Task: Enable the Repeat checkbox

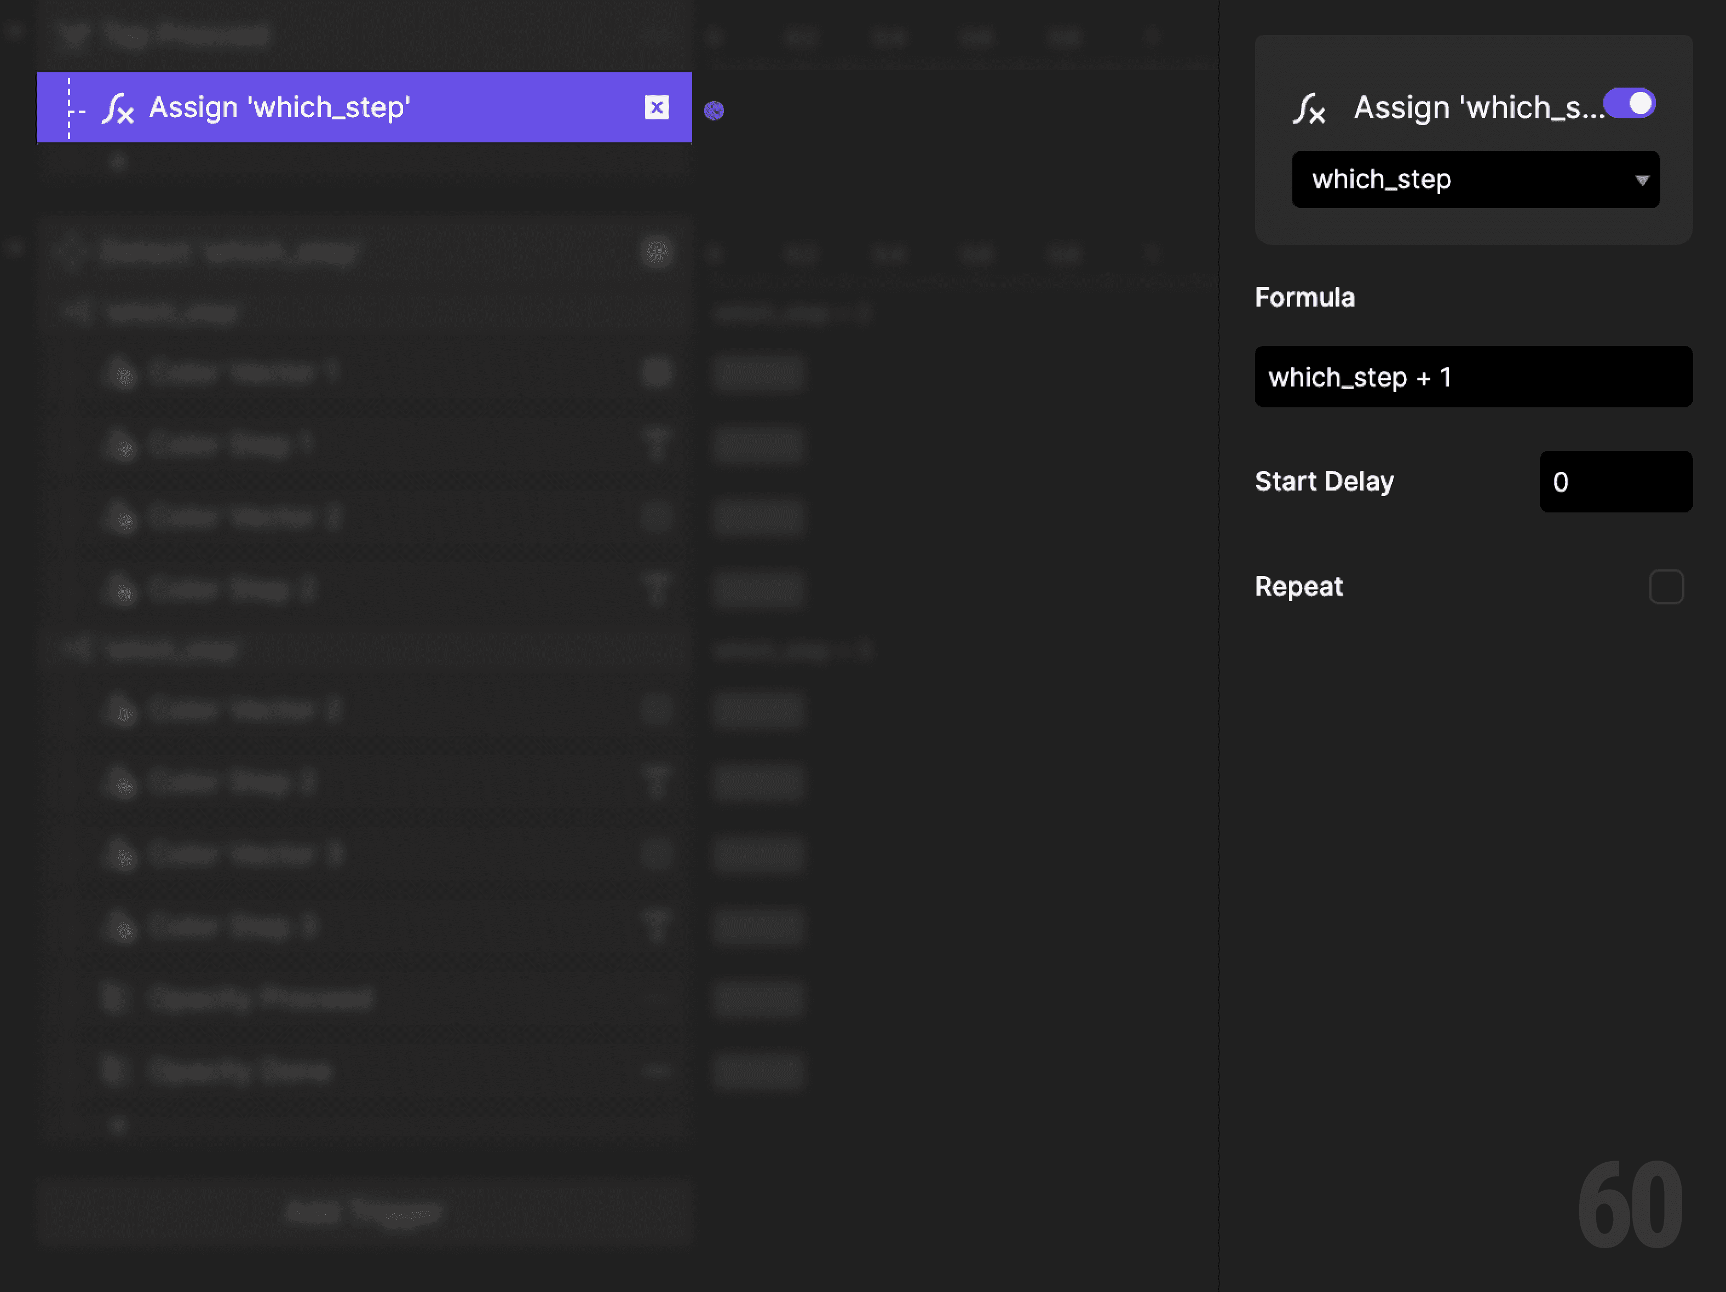Action: click(1667, 587)
